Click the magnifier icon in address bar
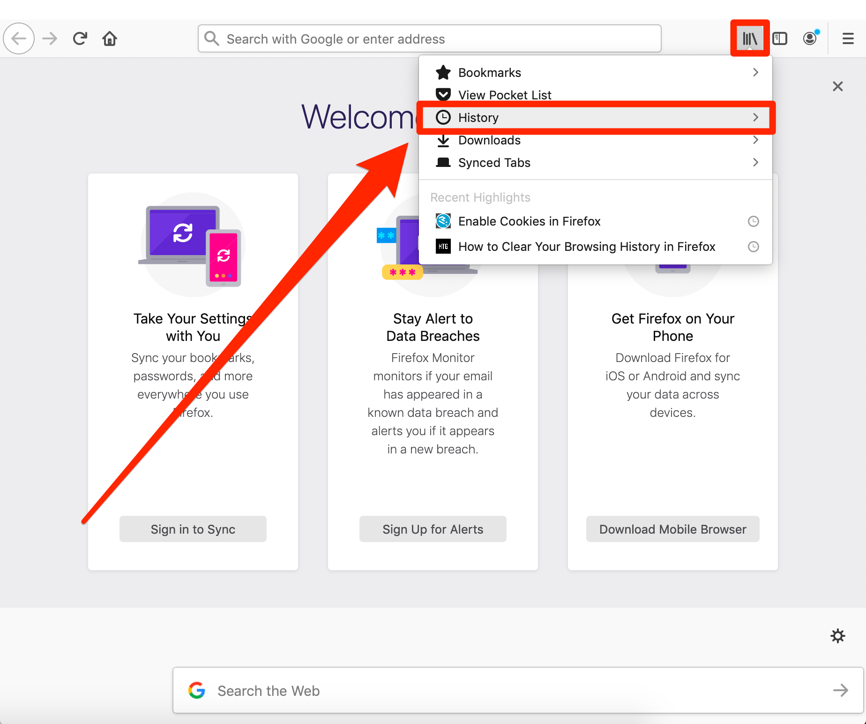 [212, 38]
